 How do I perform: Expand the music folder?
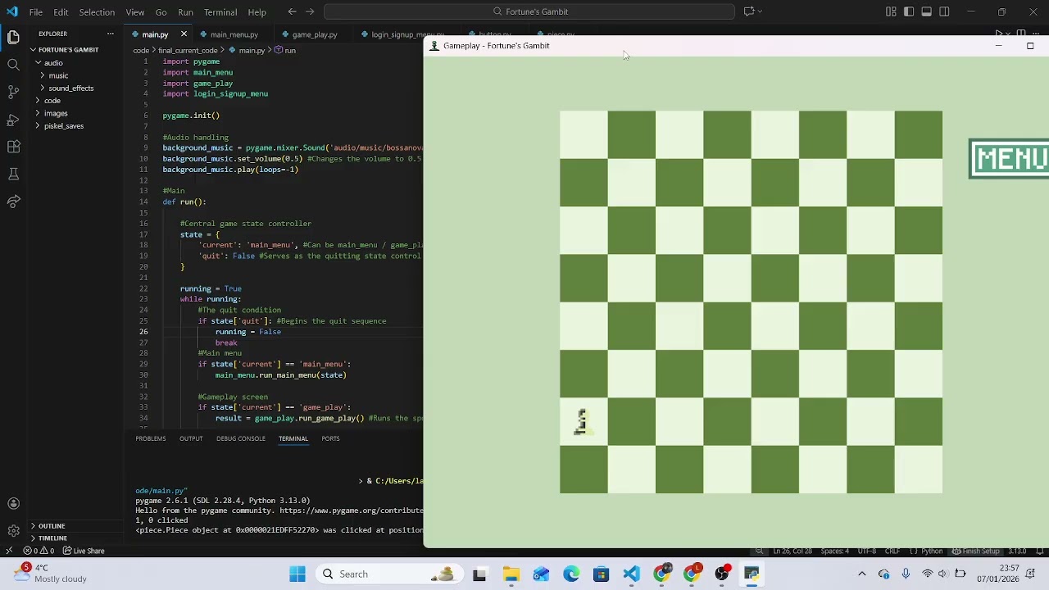pos(57,75)
